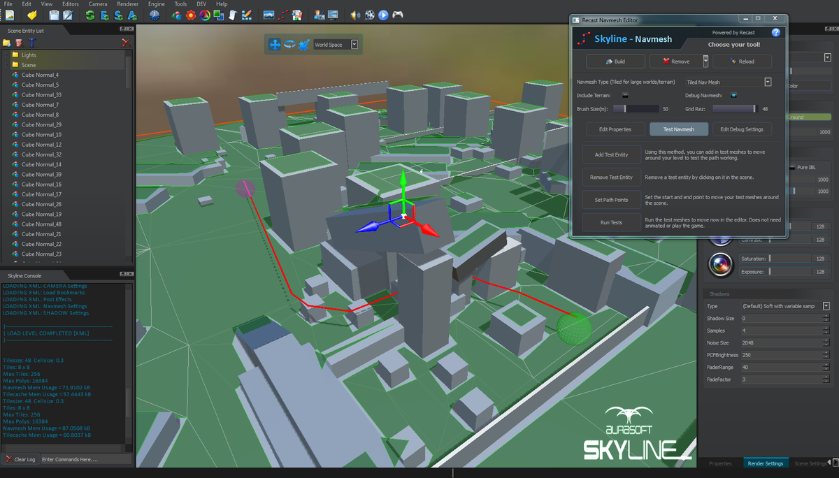This screenshot has width=839, height=478.
Task: Click the clock icon in the toolbar
Action: click(154, 15)
